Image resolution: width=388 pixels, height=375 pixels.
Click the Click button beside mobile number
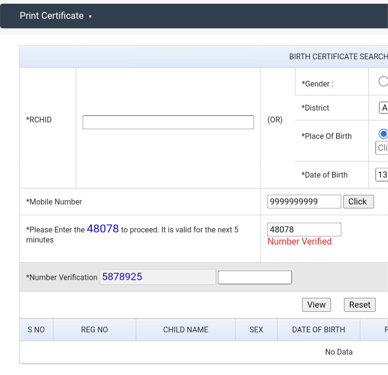(x=359, y=202)
